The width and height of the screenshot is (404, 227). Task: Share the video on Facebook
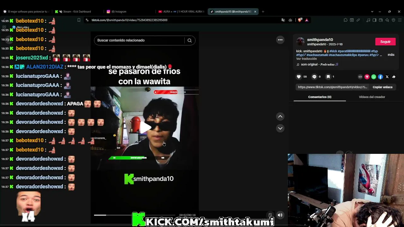[x=380, y=77]
